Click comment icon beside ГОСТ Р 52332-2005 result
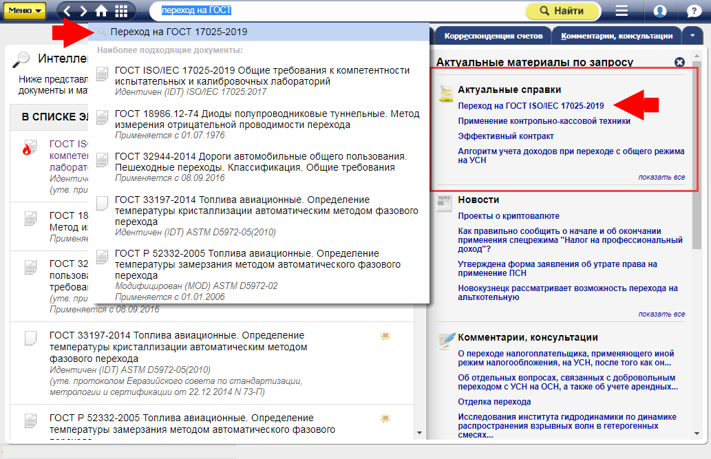Viewport: 711px width, 459px height. [x=385, y=418]
